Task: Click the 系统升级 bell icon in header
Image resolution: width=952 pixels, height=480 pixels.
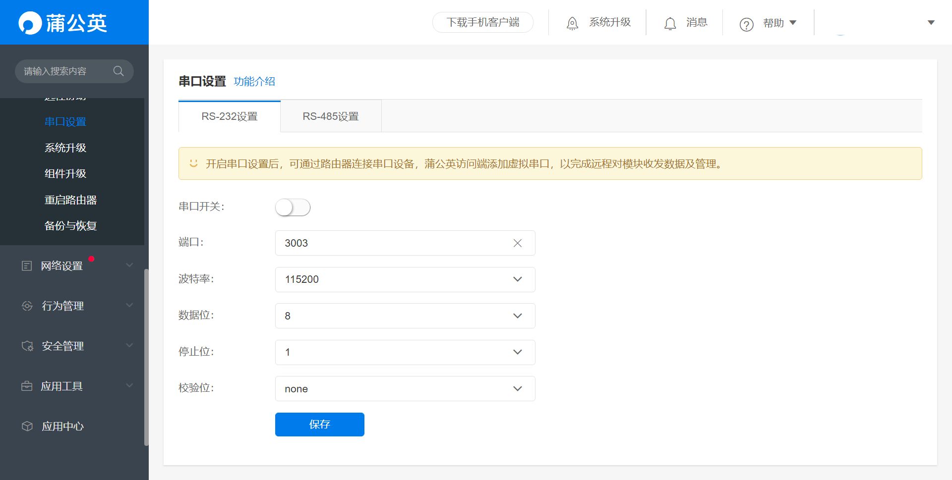Action: click(x=572, y=23)
